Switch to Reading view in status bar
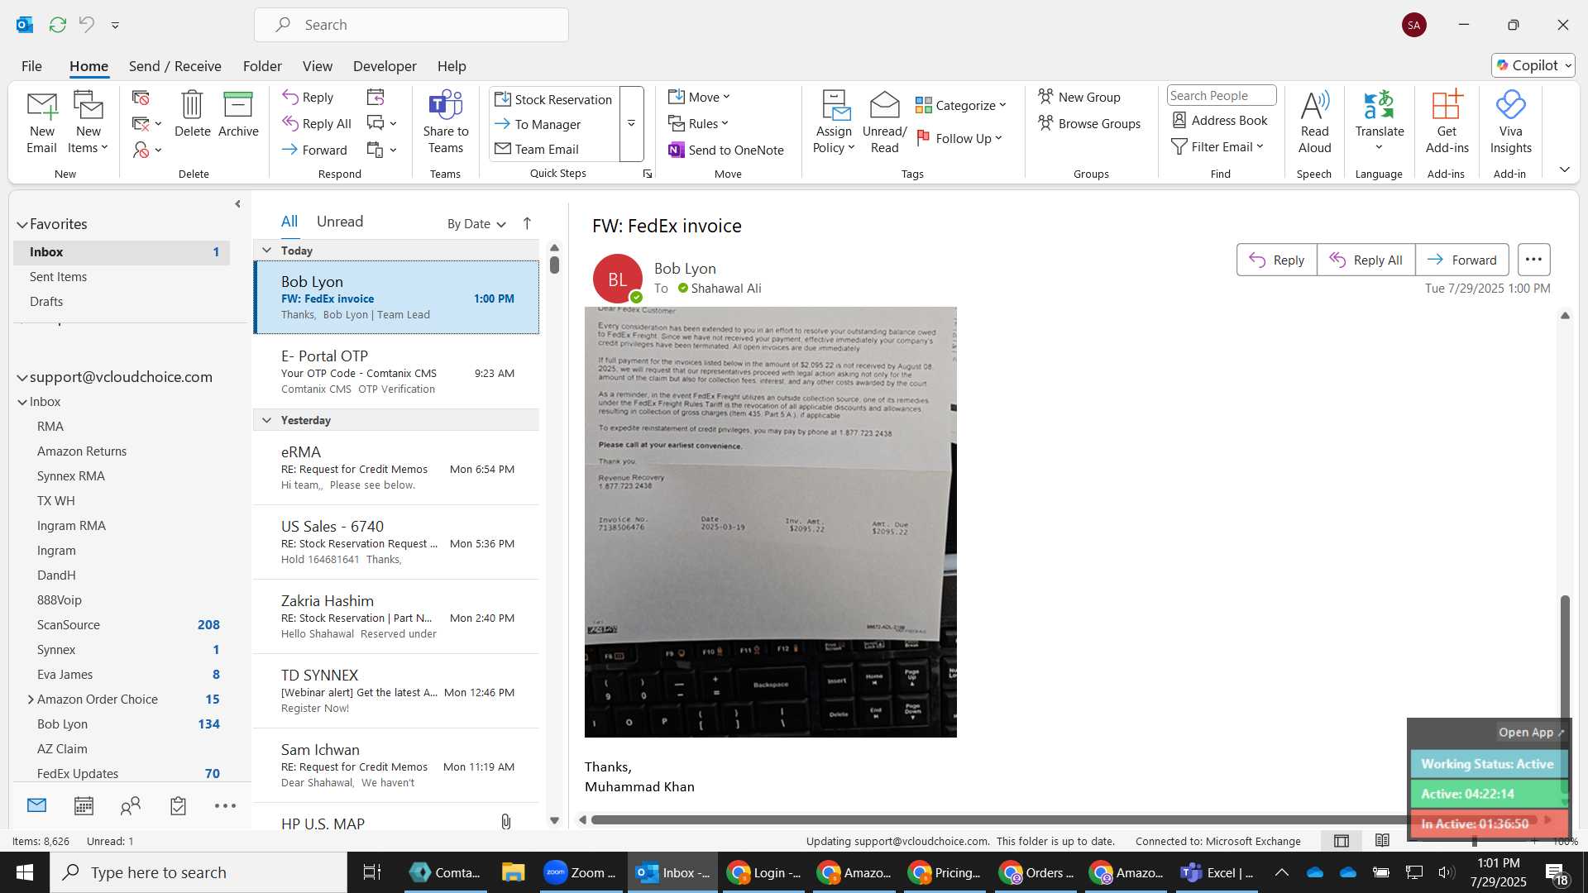This screenshot has height=893, width=1588. [x=1382, y=841]
